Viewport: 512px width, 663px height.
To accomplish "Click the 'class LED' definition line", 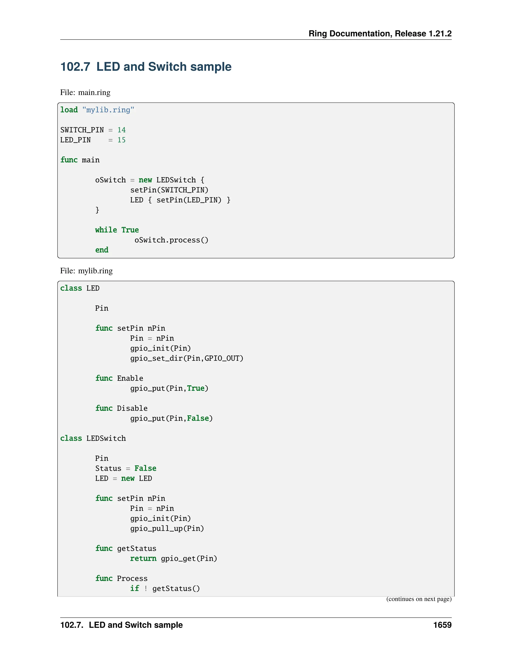I will pos(80,288).
